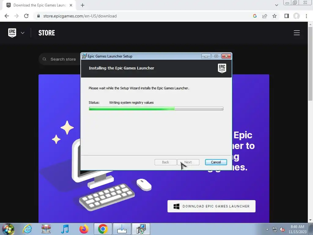
Task: Open the Windows Start orb
Action: tap(8, 229)
